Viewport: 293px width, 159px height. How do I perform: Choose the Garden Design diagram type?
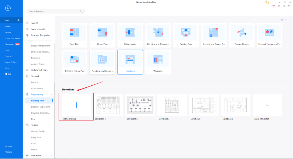tap(241, 35)
